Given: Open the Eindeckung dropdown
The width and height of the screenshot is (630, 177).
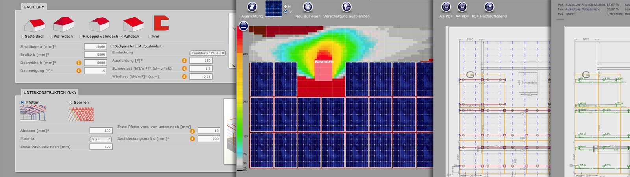Looking at the screenshot, I should (x=208, y=53).
